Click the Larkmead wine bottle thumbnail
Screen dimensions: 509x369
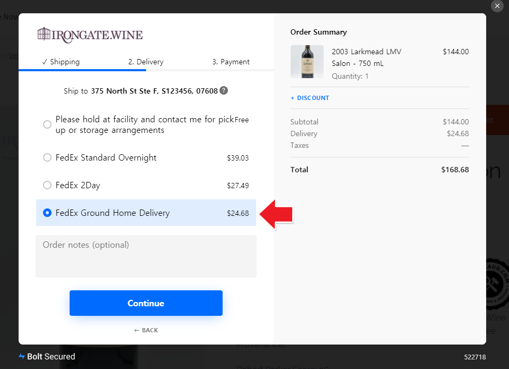coord(307,62)
